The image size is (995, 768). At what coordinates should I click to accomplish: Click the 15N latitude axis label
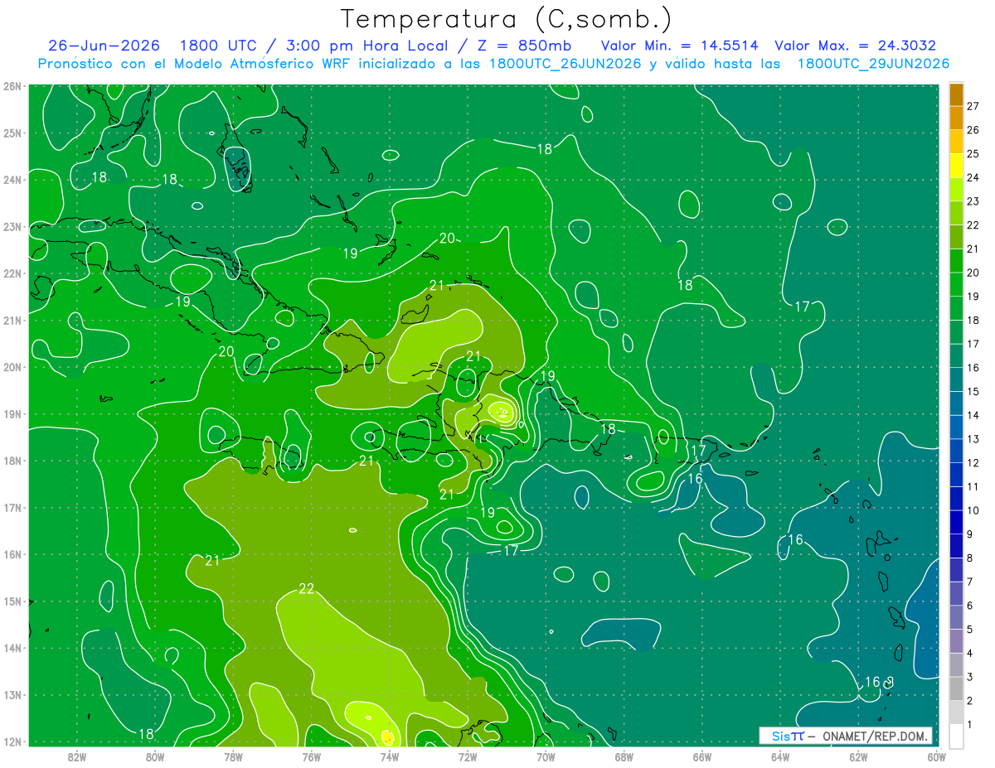(12, 601)
